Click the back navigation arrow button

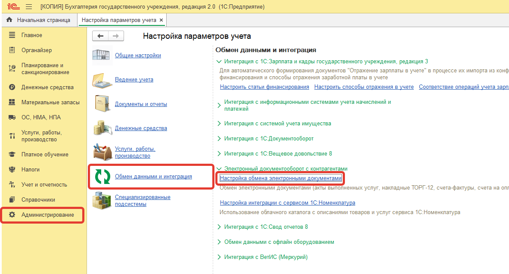pyautogui.click(x=100, y=36)
